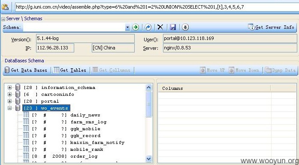The image size is (299, 165).
Task: Open the Schema dropdown arrow
Action: 127,27
